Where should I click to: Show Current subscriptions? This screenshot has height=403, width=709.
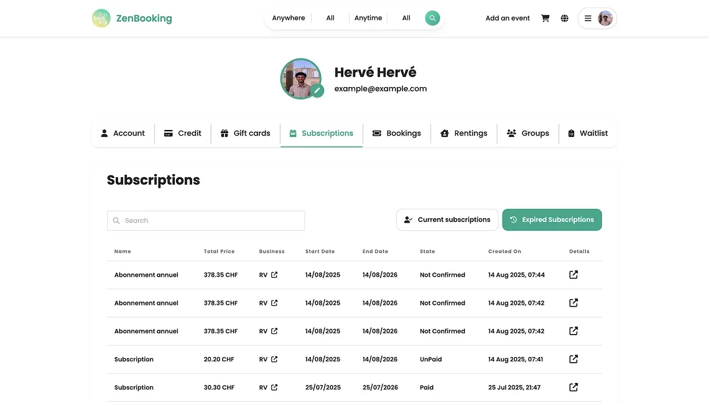coord(447,220)
